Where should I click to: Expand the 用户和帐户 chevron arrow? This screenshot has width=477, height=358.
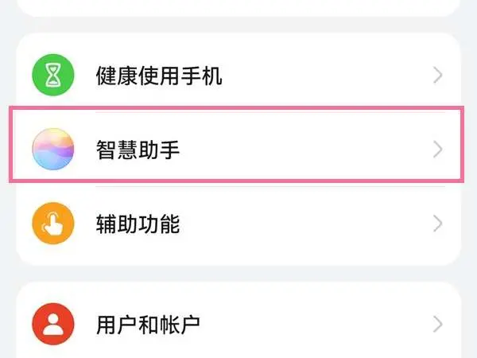pos(437,324)
